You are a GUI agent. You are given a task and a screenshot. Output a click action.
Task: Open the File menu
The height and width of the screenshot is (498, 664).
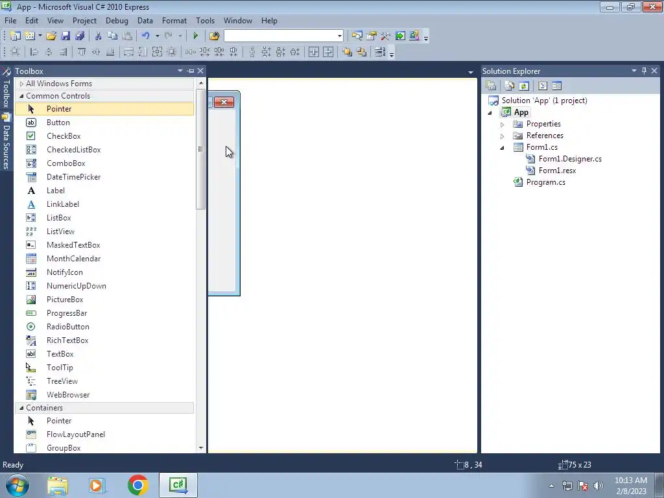10,20
